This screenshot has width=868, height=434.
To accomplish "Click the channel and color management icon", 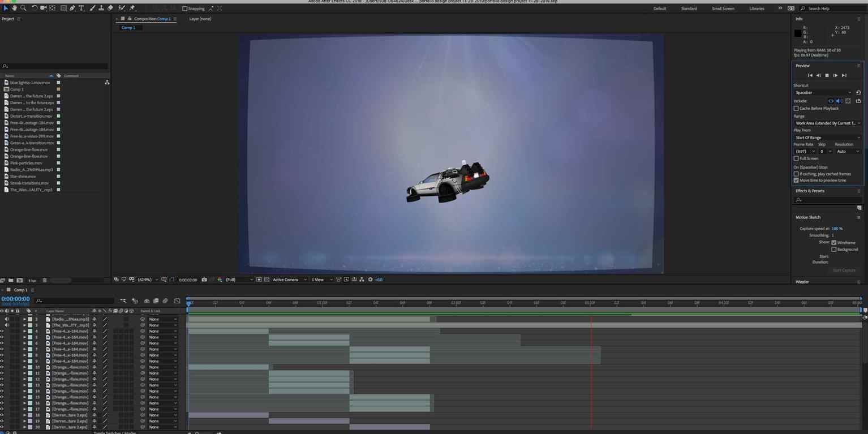I will coord(220,280).
